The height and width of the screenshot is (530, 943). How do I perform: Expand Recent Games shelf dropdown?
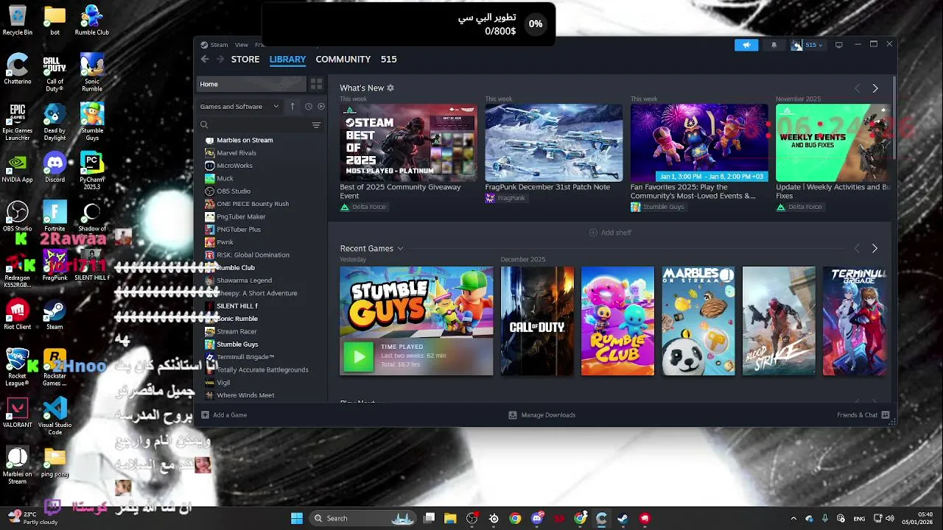(400, 249)
